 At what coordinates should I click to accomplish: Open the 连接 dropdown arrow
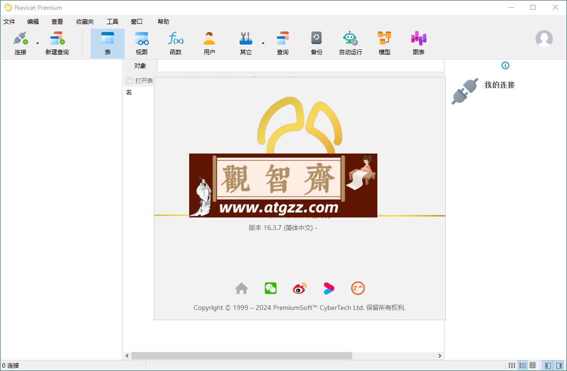click(38, 44)
